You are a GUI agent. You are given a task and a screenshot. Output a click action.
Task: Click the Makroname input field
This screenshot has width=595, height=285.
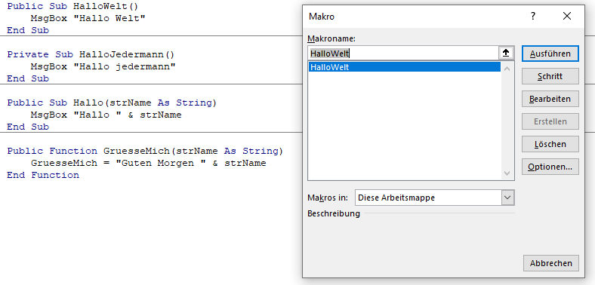pyautogui.click(x=403, y=53)
